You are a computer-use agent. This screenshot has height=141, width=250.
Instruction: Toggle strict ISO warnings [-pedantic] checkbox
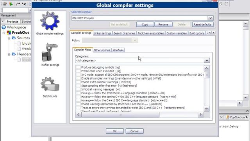point(78,104)
